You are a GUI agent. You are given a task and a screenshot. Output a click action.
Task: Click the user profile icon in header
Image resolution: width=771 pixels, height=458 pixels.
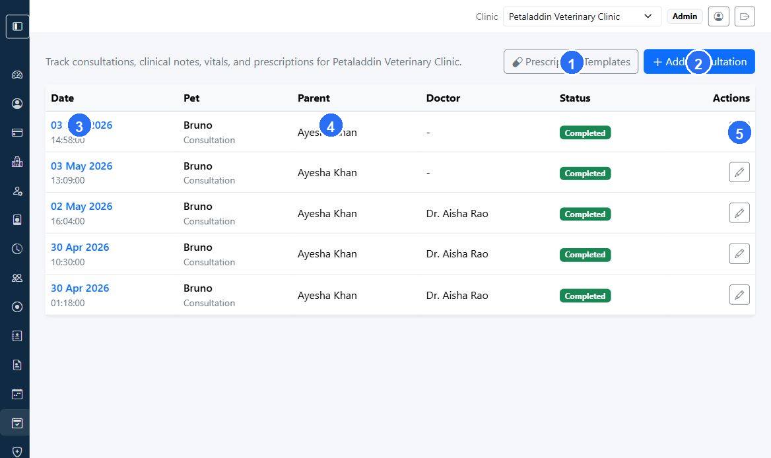(718, 16)
